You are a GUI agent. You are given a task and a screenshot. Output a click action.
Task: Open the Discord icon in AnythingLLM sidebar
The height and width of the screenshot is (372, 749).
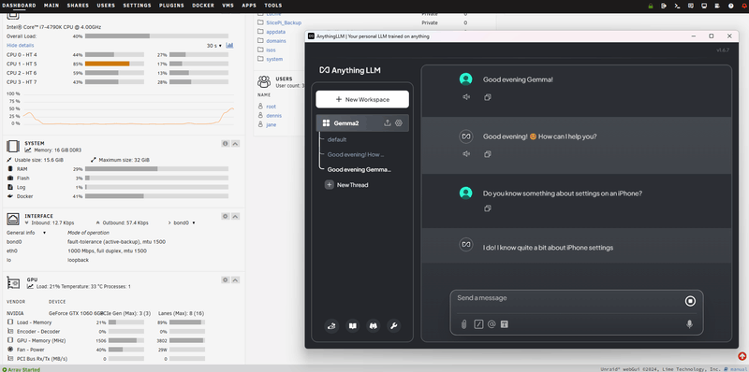pos(373,326)
